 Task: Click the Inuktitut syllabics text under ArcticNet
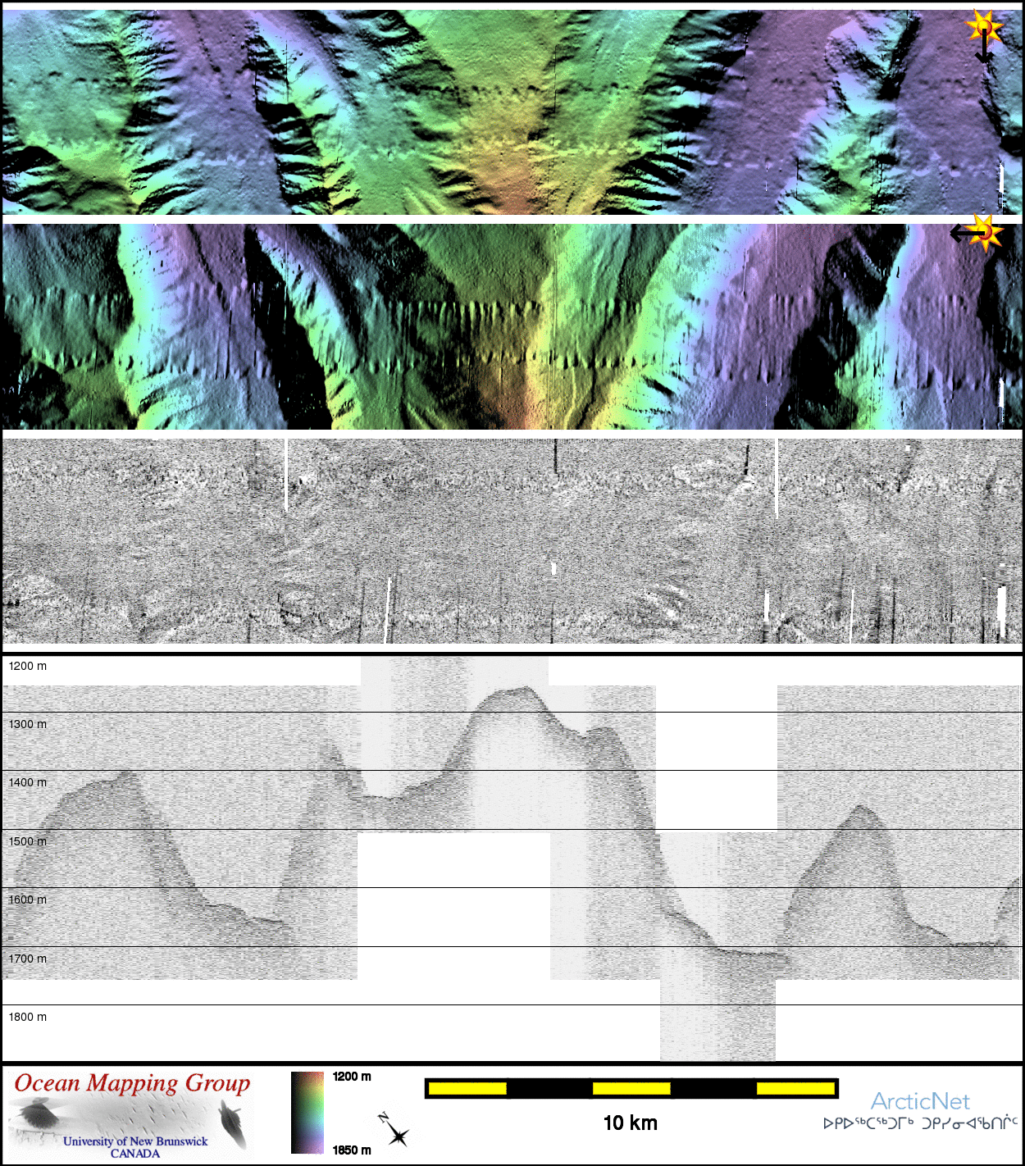click(x=920, y=1123)
